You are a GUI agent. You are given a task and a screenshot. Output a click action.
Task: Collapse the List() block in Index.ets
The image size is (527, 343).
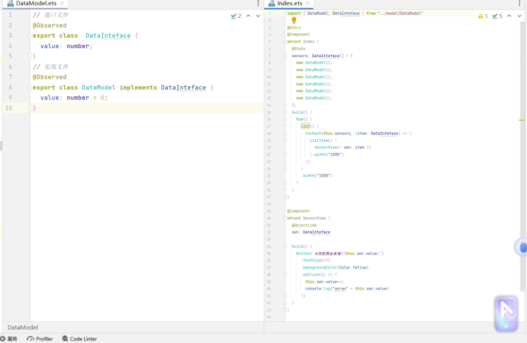pos(285,127)
